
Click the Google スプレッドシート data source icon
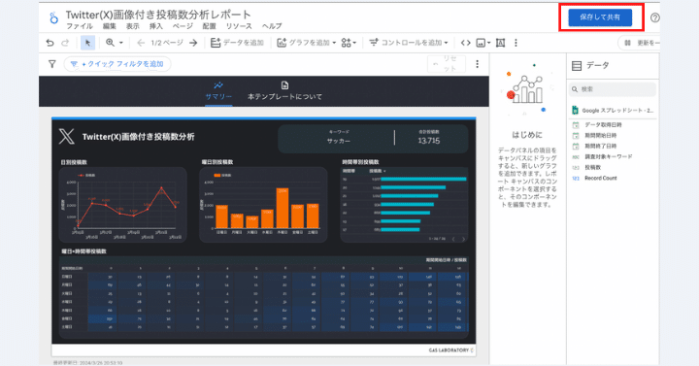tap(575, 110)
